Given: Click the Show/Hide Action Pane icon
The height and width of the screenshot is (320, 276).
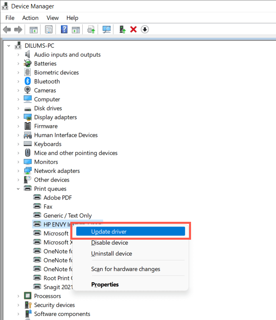Looking at the screenshot, I should click(x=76, y=30).
